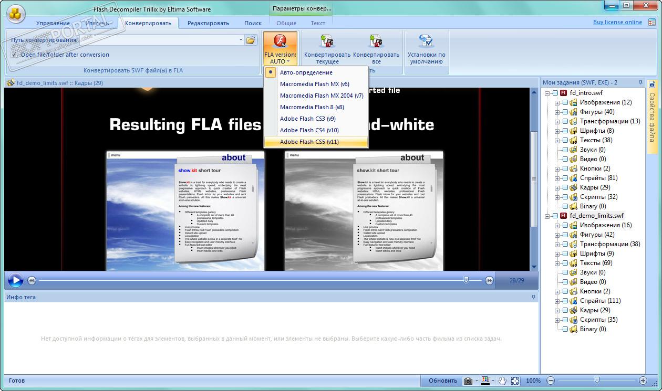Toggle 'Open file/folder after conversion' checkbox
Image resolution: width=662 pixels, height=391 pixels.
pyautogui.click(x=14, y=55)
